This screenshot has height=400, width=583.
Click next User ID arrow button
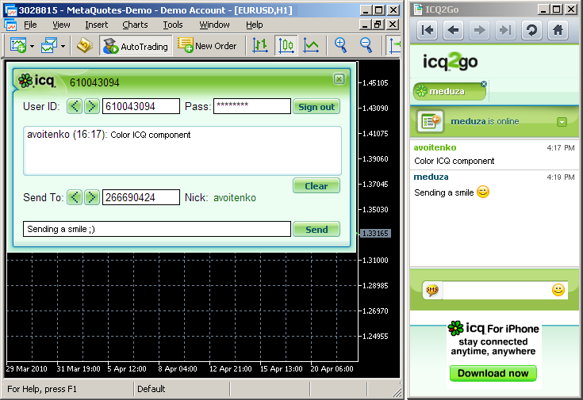[x=91, y=106]
